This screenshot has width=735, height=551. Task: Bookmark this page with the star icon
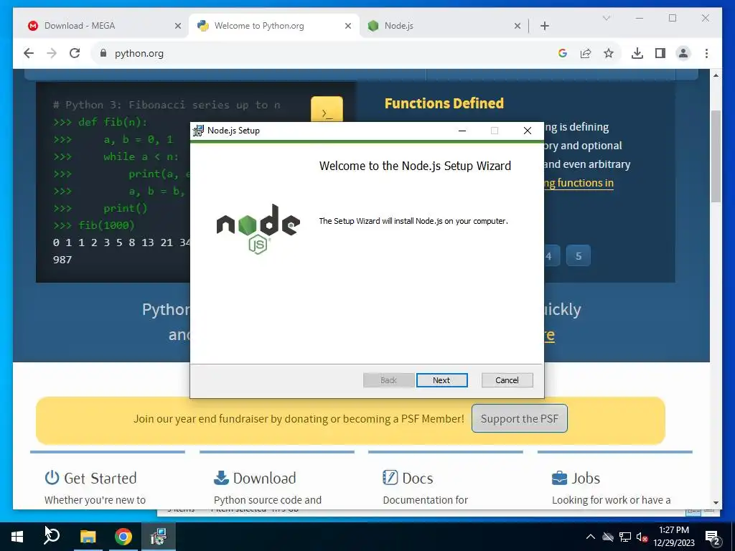(x=609, y=53)
